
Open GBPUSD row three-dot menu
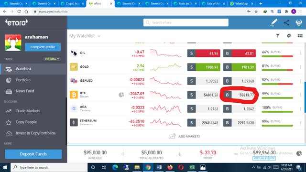point(301,81)
